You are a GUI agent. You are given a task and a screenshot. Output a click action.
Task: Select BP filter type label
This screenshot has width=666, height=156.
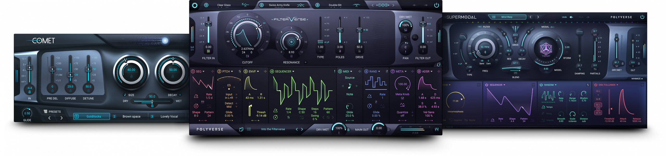coord(328,30)
